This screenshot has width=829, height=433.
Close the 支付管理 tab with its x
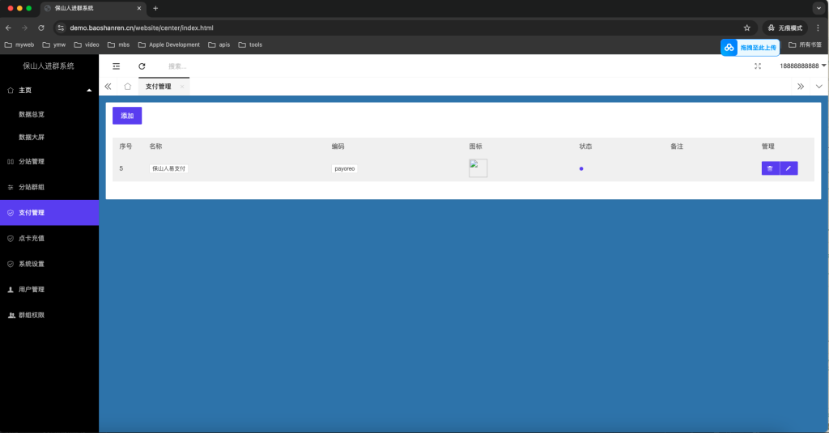[182, 87]
